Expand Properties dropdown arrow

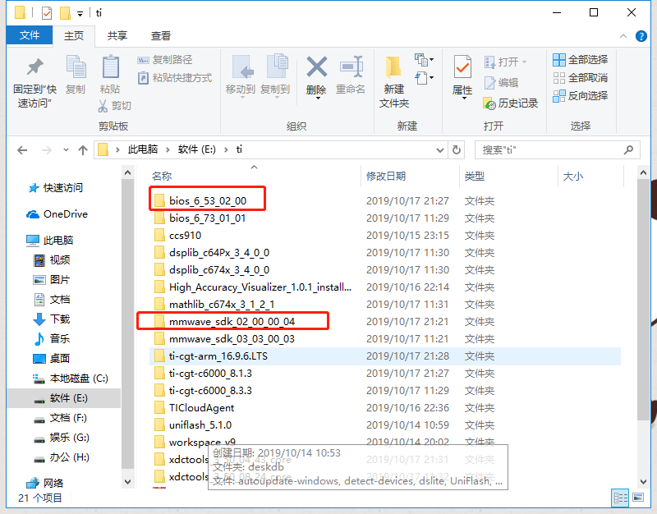pyautogui.click(x=463, y=98)
